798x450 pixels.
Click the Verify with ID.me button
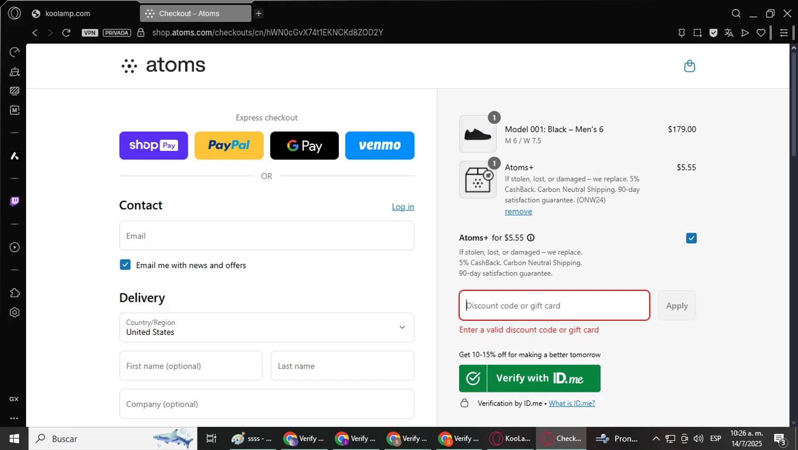pyautogui.click(x=530, y=378)
